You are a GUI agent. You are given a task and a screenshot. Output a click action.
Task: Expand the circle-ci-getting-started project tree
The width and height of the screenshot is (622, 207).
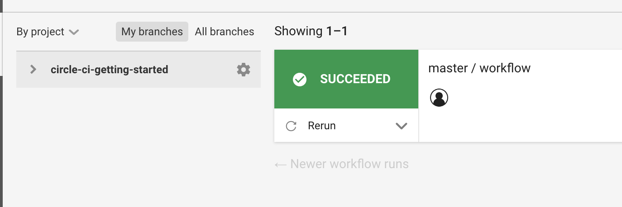click(x=33, y=70)
